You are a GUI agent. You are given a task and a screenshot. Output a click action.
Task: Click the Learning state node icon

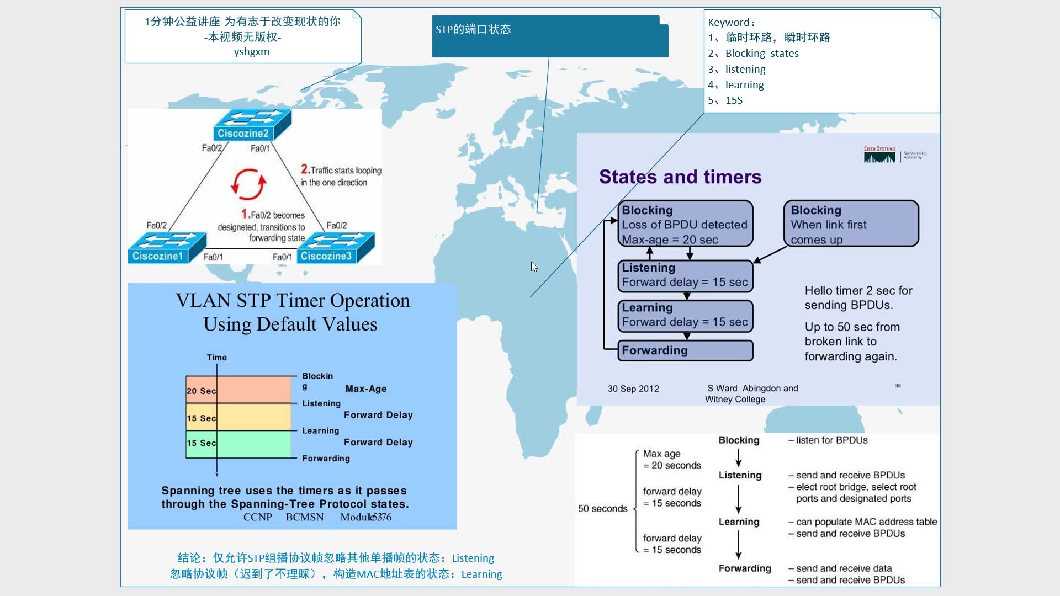(x=685, y=313)
